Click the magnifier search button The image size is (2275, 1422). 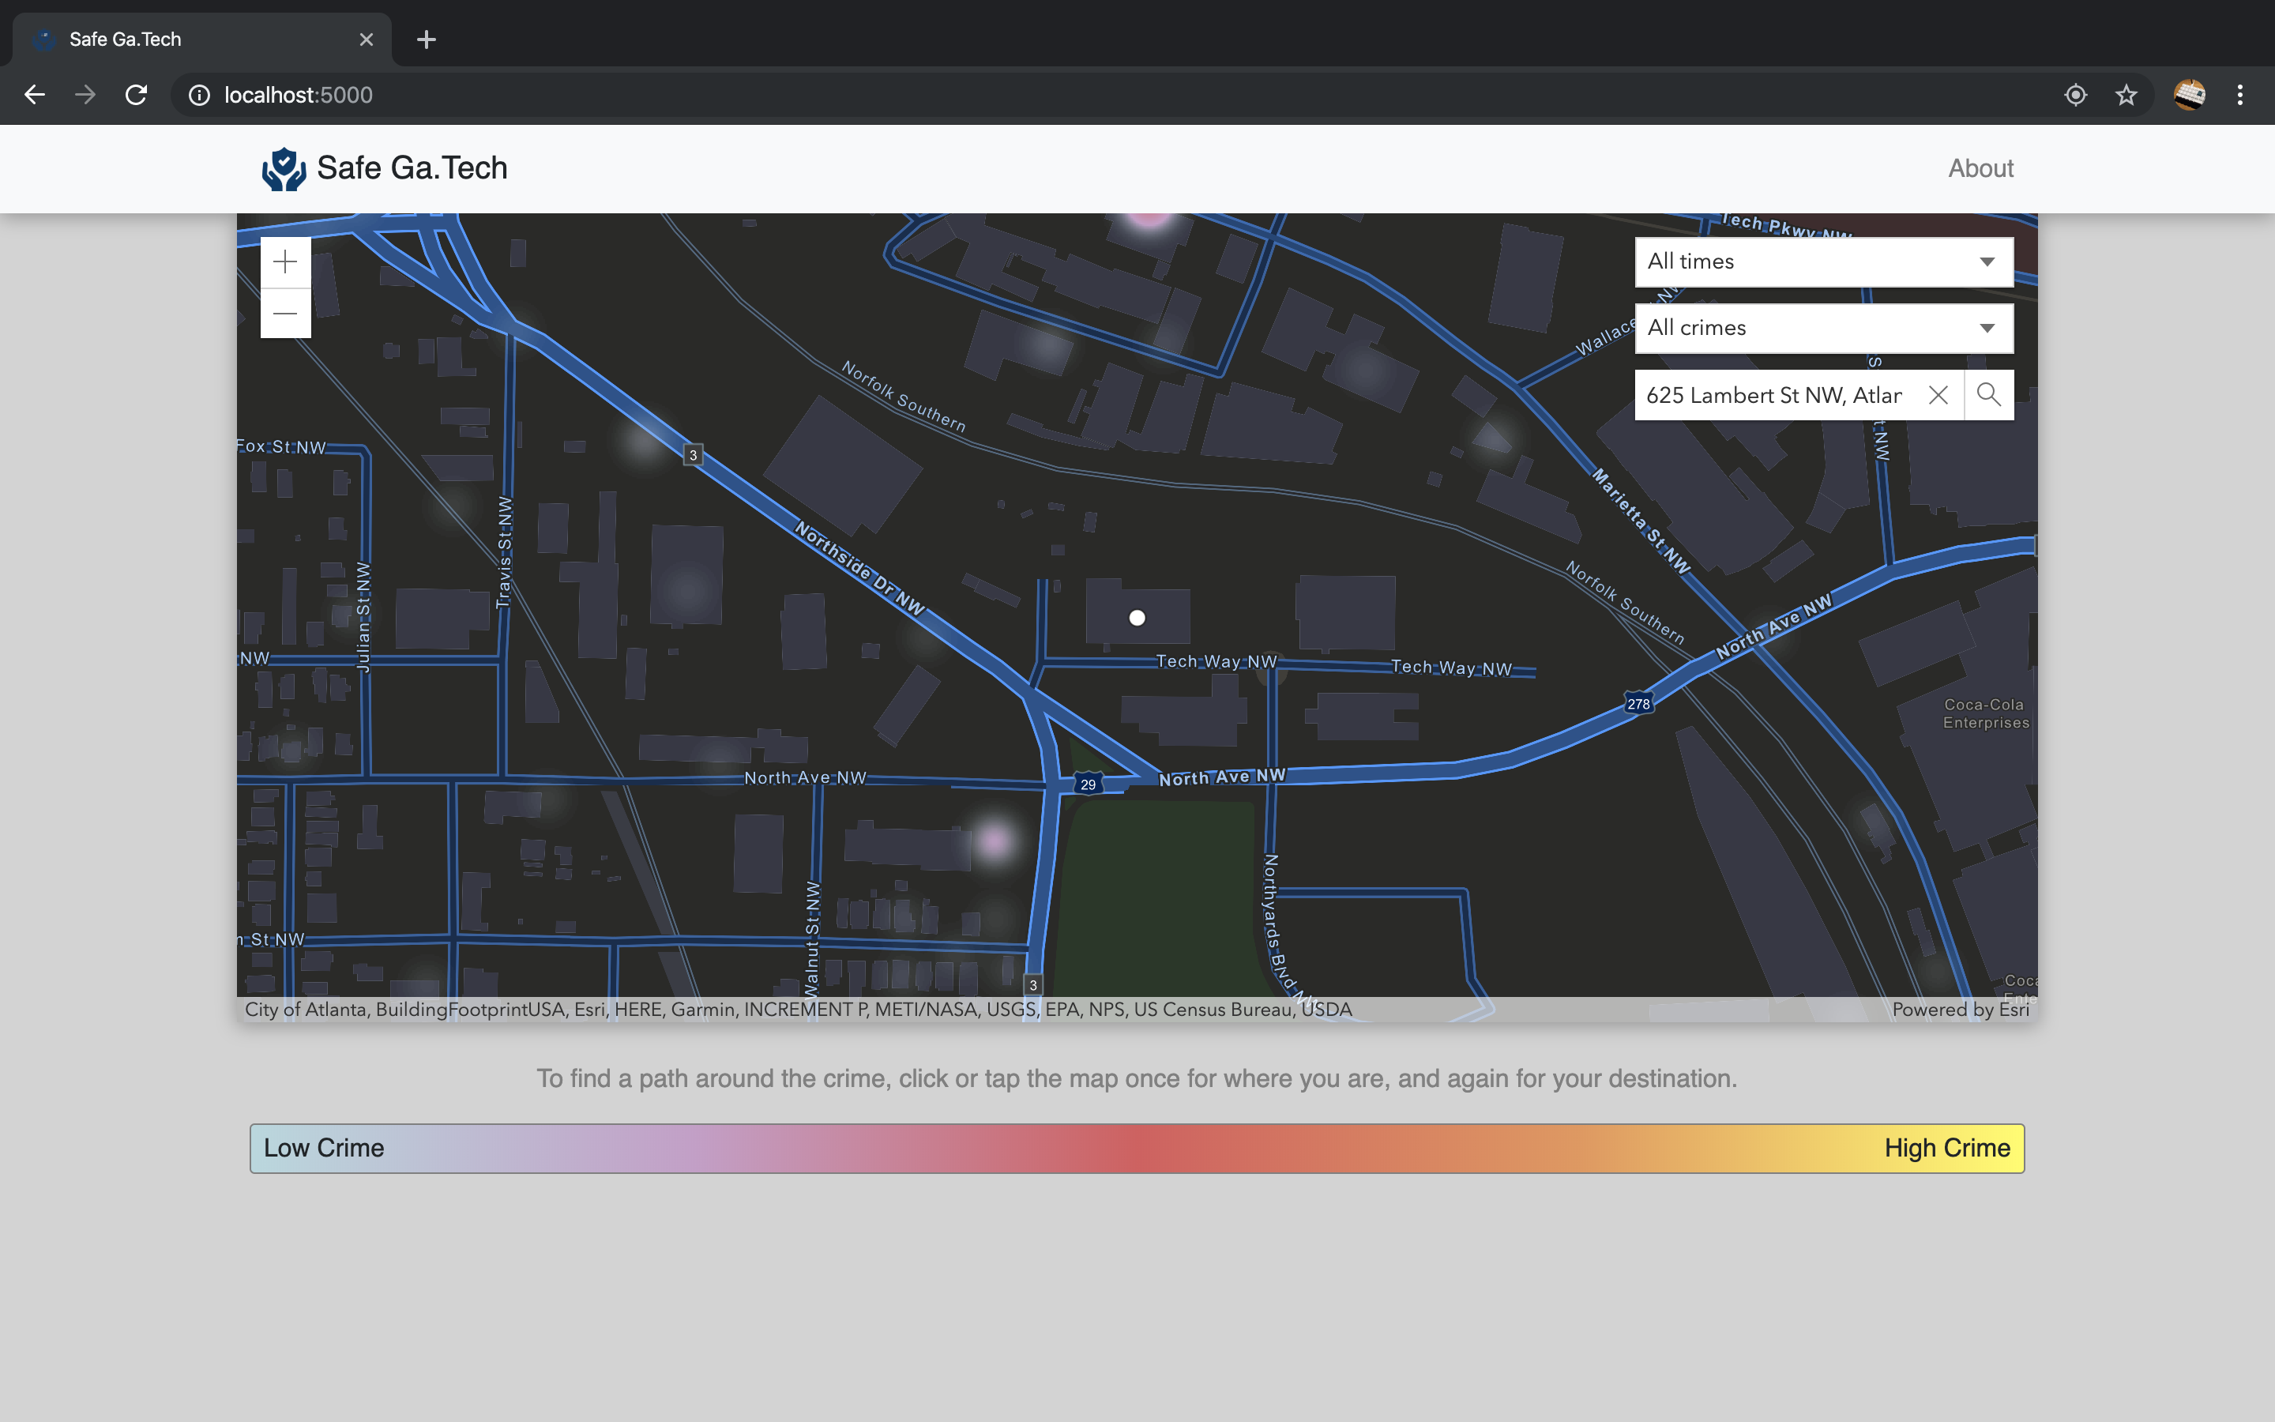tap(1988, 395)
